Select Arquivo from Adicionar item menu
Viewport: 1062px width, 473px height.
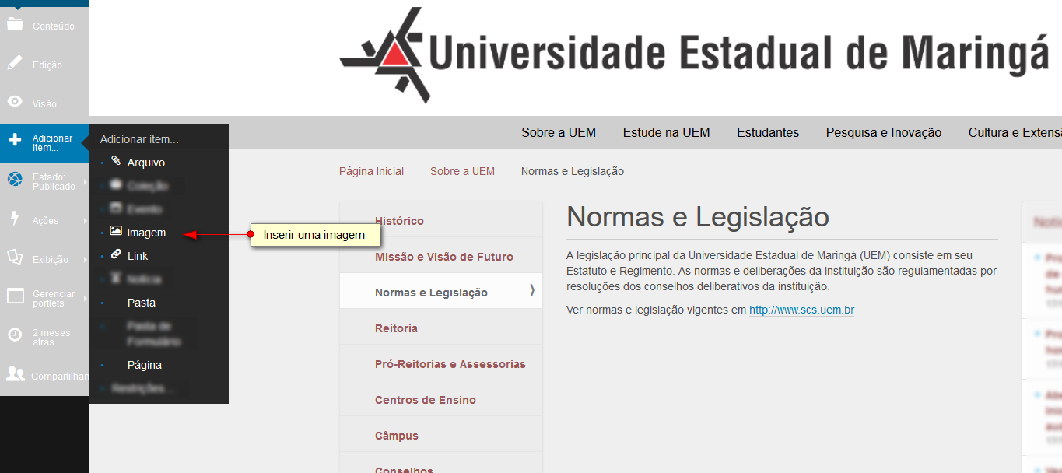[146, 163]
